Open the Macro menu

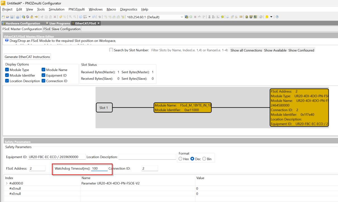(x=111, y=9)
